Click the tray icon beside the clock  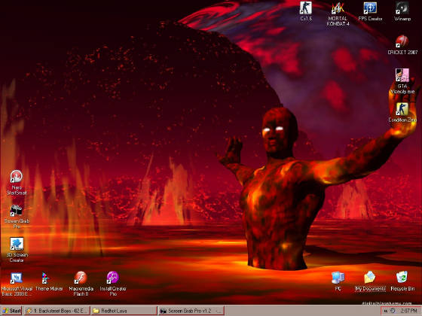point(393,311)
